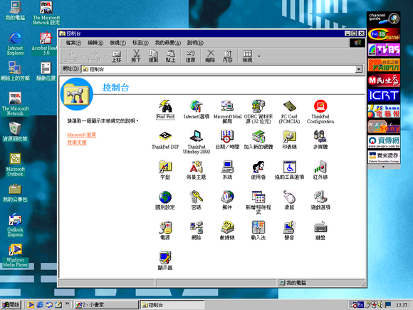
Task: Click the 復原 undo toolbar button
Action: pos(190,56)
